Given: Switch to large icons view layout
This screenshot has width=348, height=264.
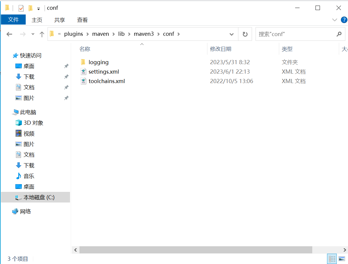Looking at the screenshot, I should coord(342,259).
